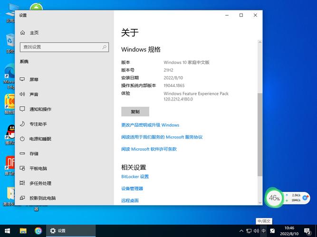Click the 设置 settings taskbar item

pos(70,231)
